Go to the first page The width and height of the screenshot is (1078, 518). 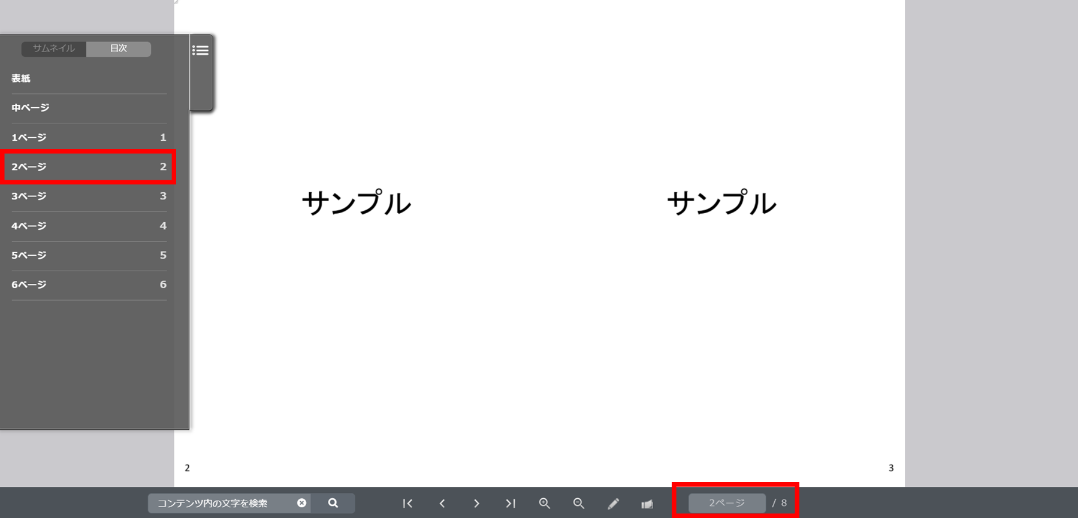tap(407, 504)
